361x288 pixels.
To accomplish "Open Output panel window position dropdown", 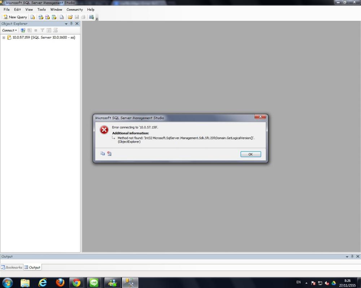I will coord(347,257).
